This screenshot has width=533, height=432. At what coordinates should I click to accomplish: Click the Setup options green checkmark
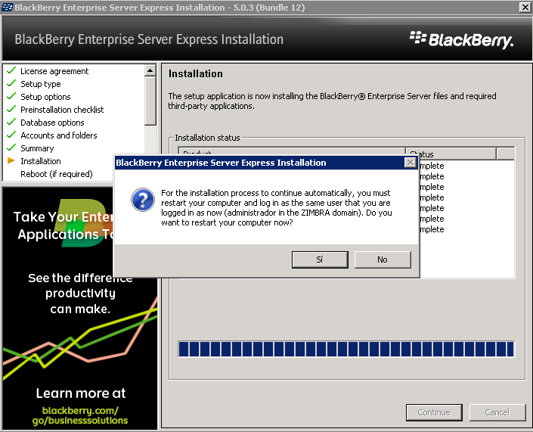pyautogui.click(x=11, y=96)
